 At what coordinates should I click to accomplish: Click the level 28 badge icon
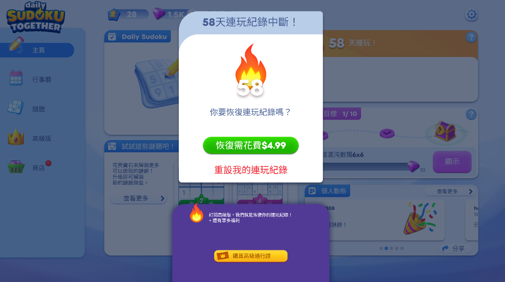113,15
